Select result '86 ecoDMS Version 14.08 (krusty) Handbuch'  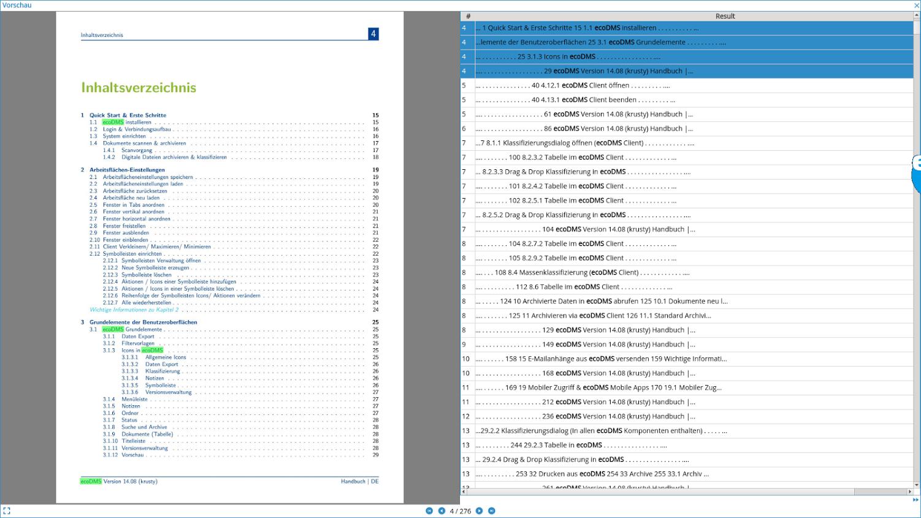tap(687, 129)
